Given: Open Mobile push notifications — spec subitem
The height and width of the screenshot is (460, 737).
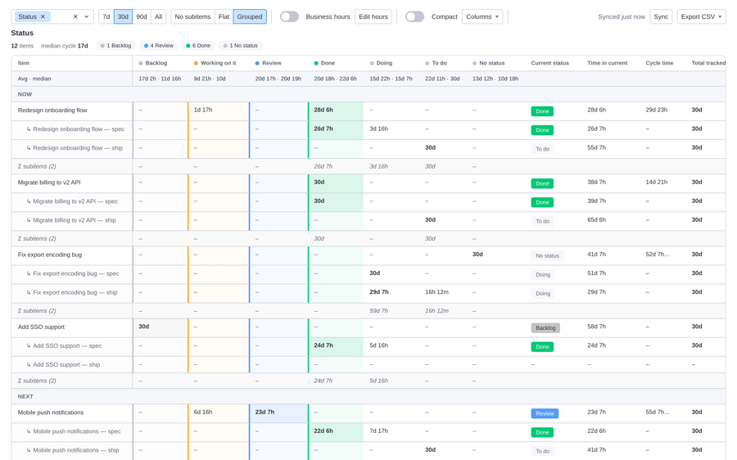Looking at the screenshot, I should [x=77, y=432].
